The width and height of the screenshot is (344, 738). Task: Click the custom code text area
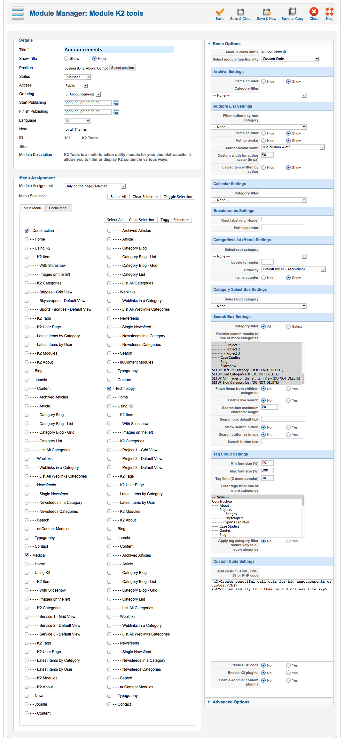pyautogui.click(x=272, y=620)
